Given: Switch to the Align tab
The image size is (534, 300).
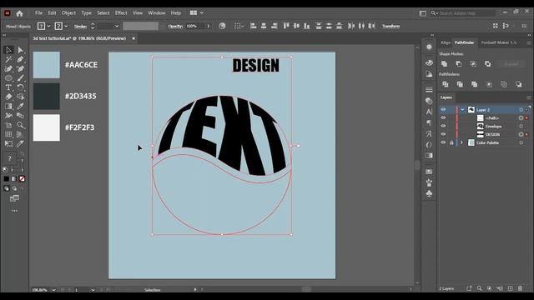Looking at the screenshot, I should (x=446, y=42).
